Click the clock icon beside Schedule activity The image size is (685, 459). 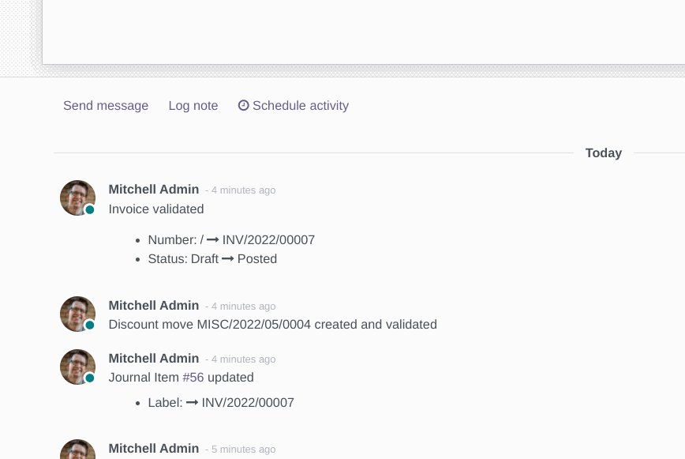[243, 105]
